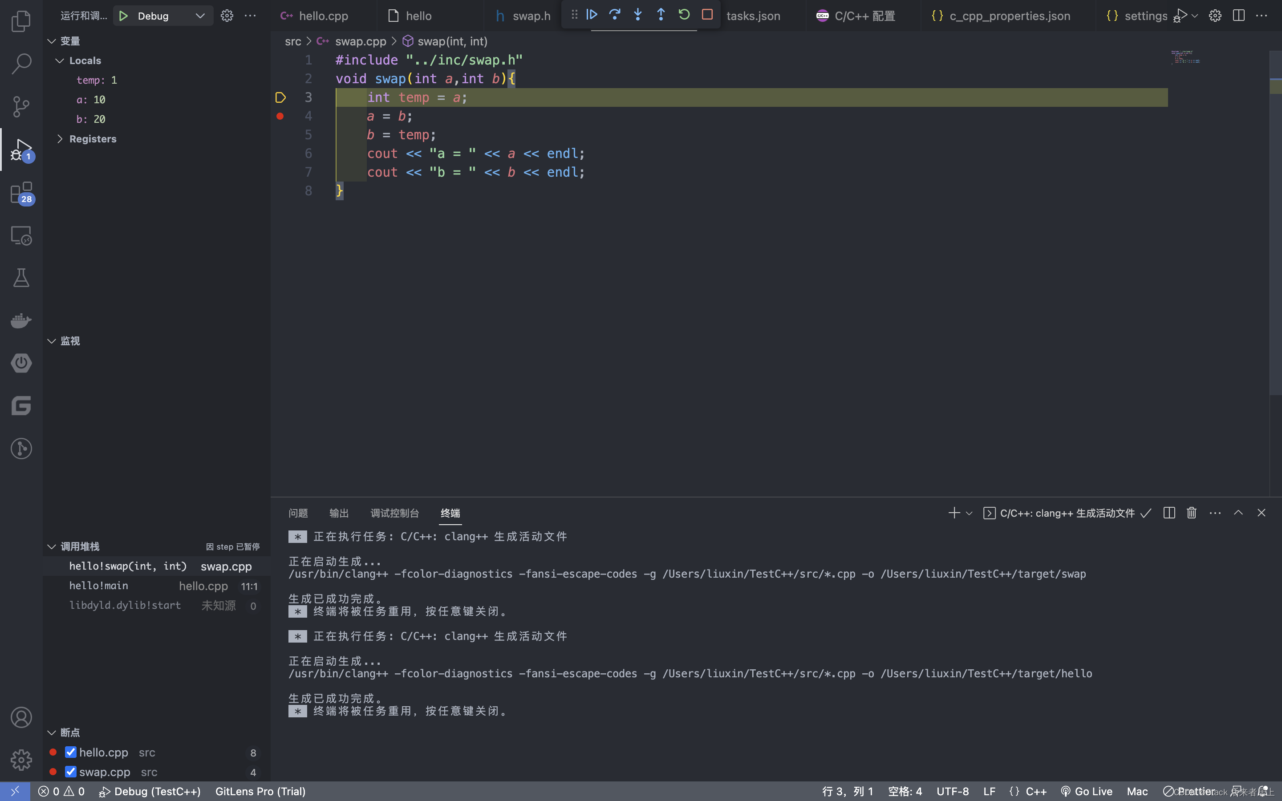The image size is (1282, 801).
Task: Maximize panel size chevron up
Action: coord(1238,513)
